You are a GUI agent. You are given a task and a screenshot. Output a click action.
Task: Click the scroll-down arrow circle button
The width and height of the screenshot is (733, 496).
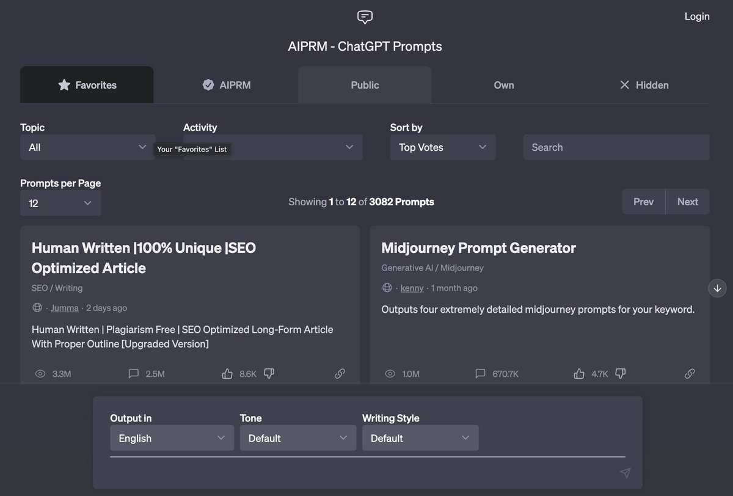coord(717,288)
